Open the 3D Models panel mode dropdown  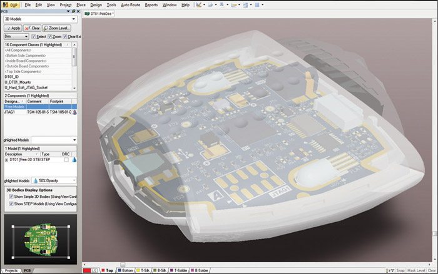point(74,19)
